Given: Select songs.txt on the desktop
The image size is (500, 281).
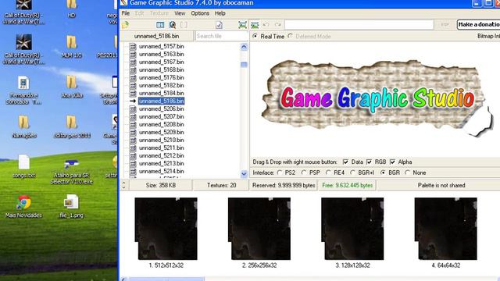Looking at the screenshot, I should tap(24, 166).
